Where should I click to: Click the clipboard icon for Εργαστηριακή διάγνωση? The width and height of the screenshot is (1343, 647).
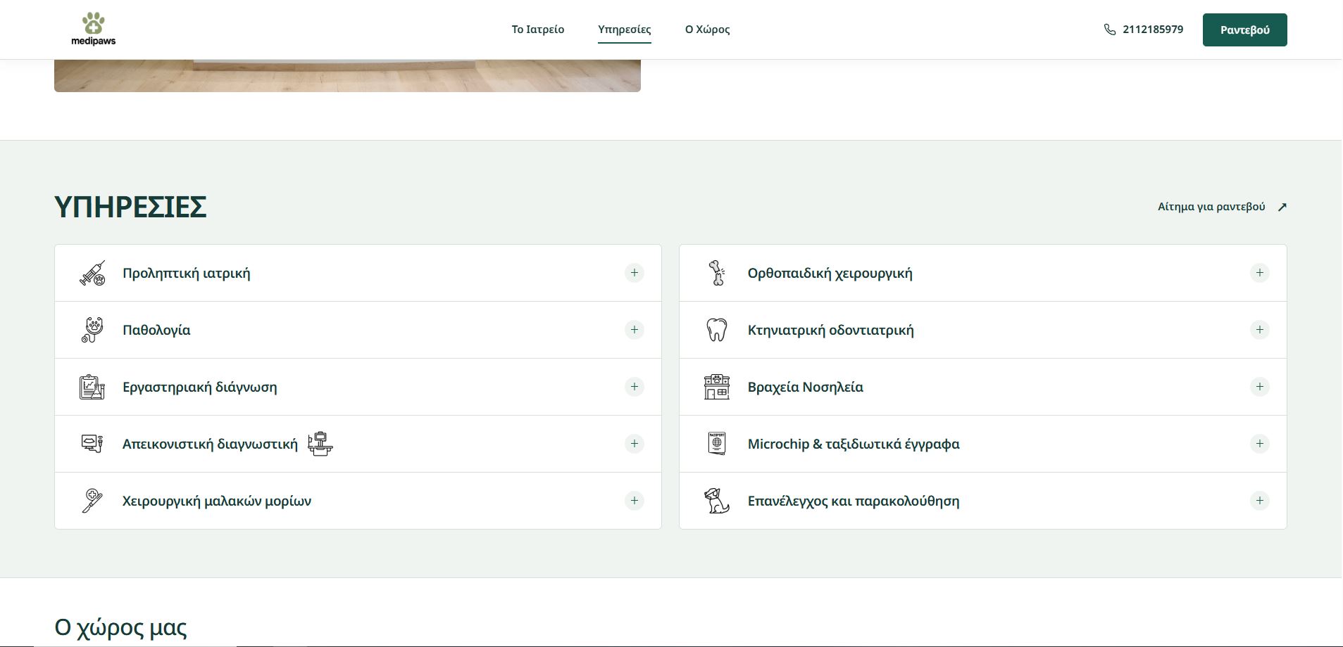pyautogui.click(x=92, y=387)
